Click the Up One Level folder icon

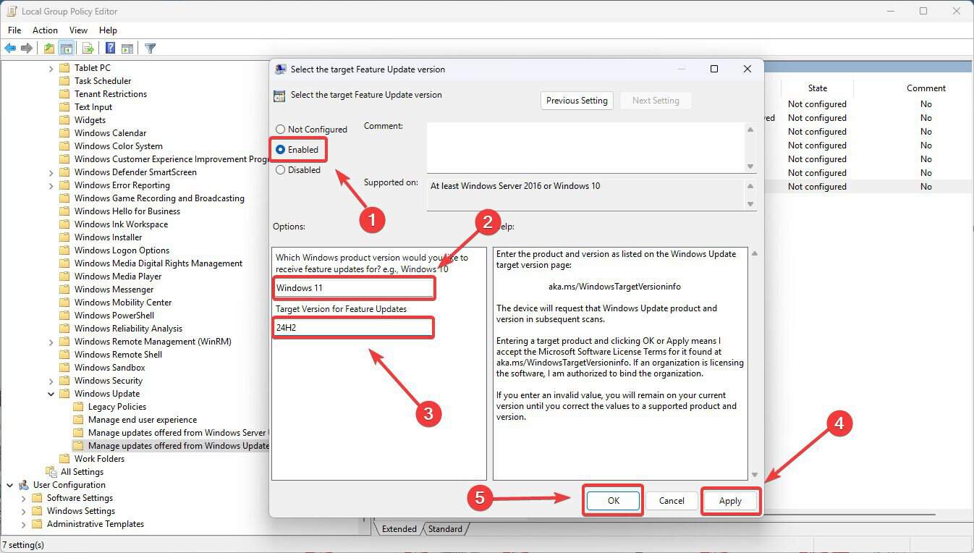48,48
